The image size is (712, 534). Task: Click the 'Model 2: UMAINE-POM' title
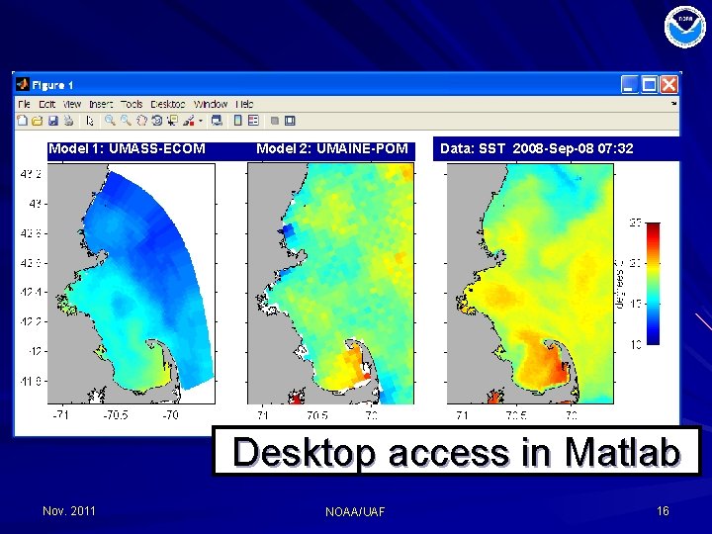[x=332, y=148]
